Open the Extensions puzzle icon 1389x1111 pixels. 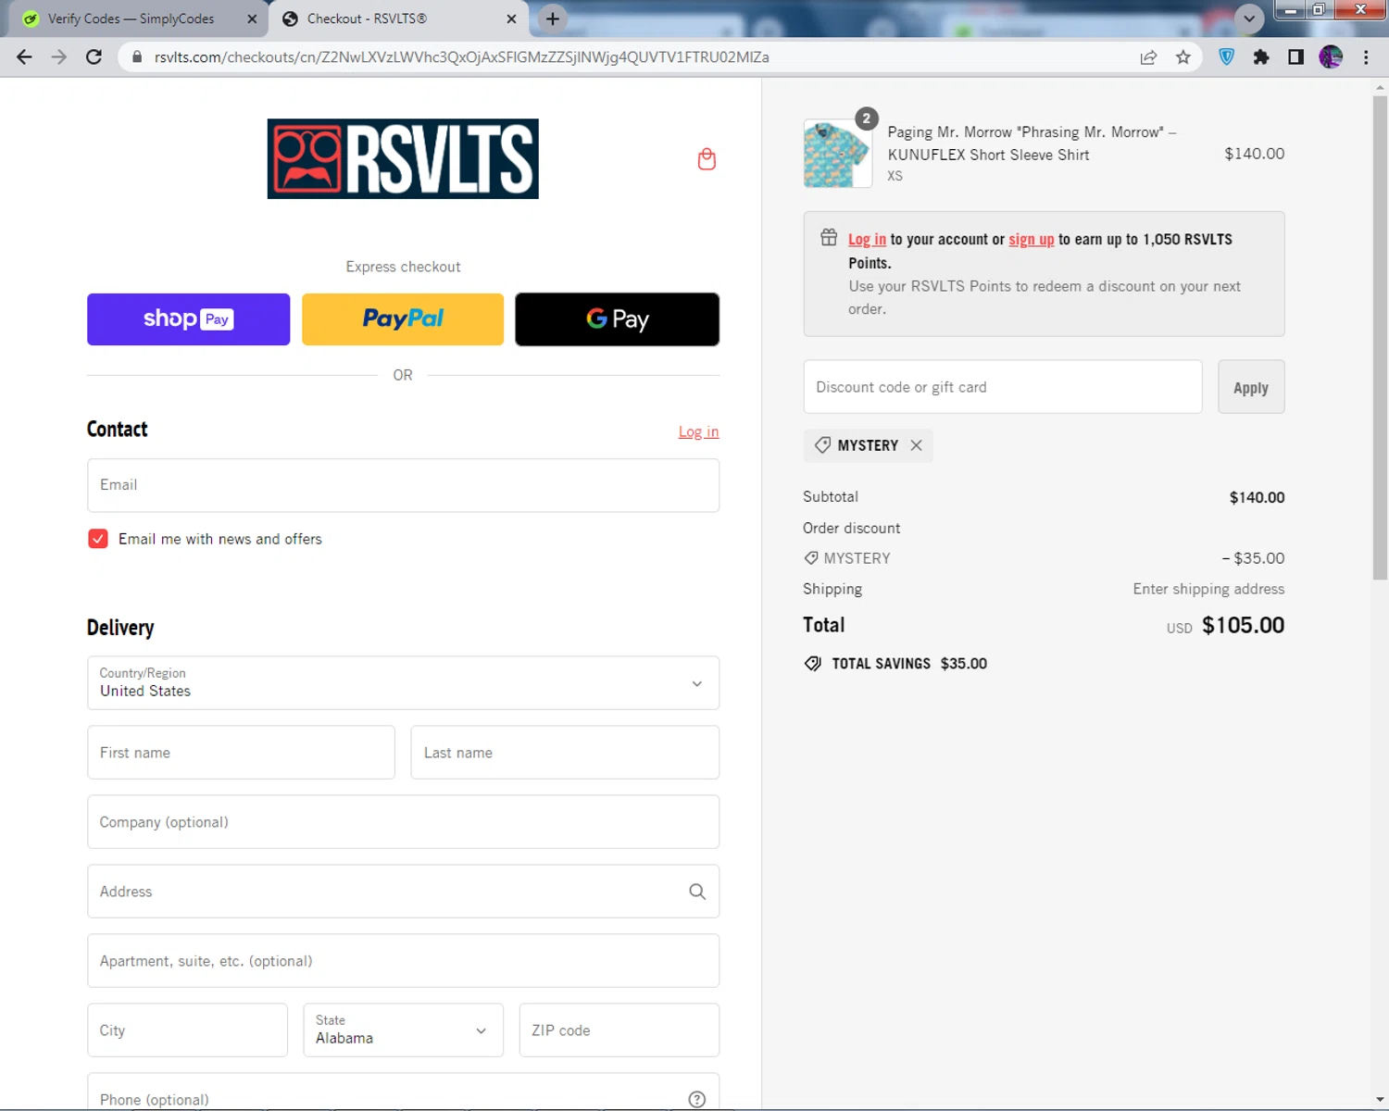pos(1261,57)
